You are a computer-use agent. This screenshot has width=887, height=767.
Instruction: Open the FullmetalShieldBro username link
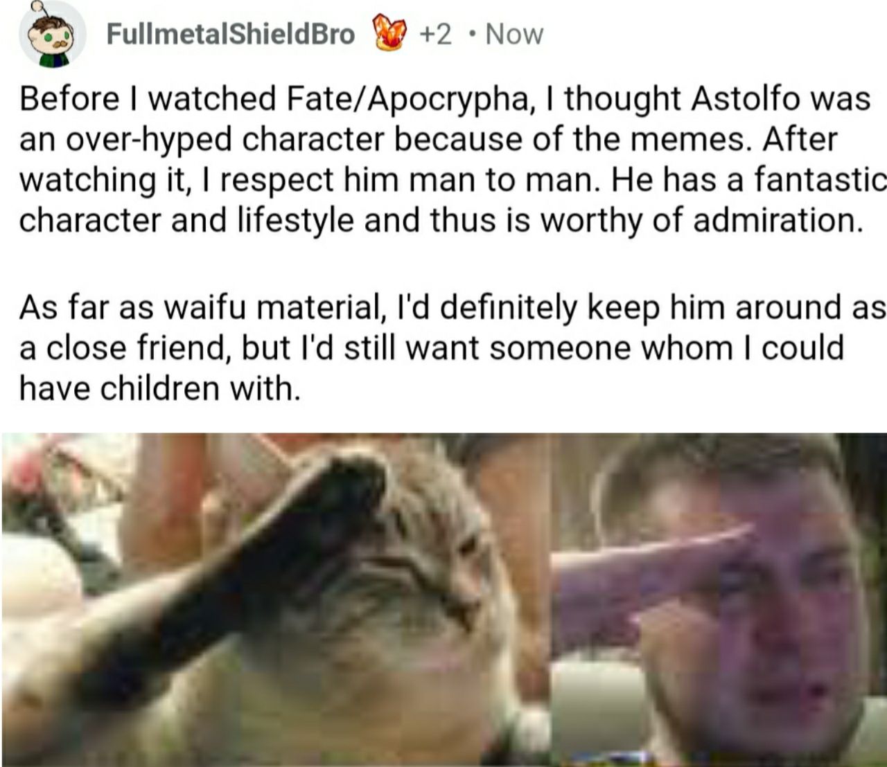click(230, 34)
